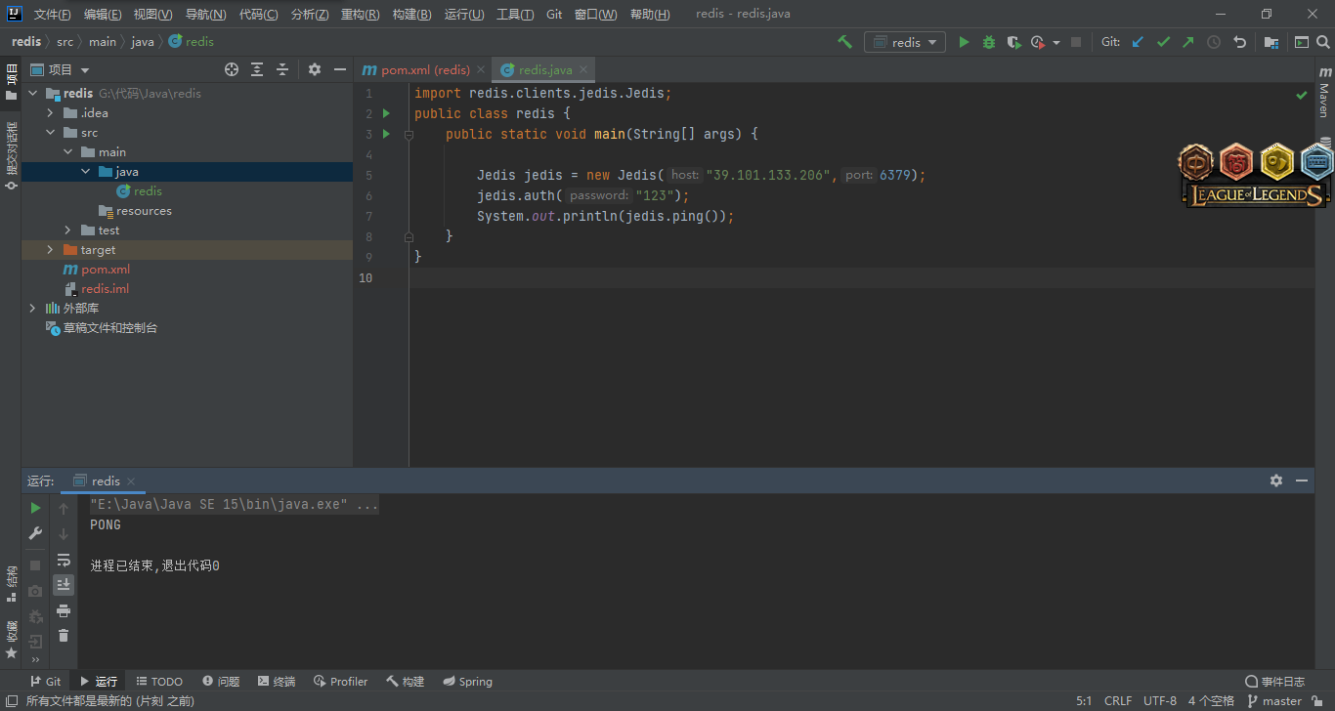Open the 终端 tool window

tap(277, 682)
